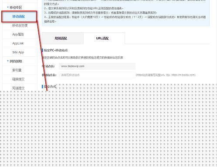Click the 指定PC-移动站点 section heading
The height and width of the screenshot is (167, 217).
[56, 50]
